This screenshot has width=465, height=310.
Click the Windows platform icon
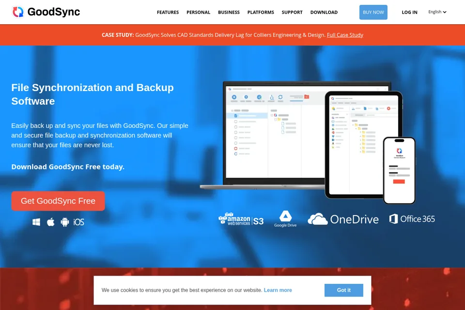(36, 222)
